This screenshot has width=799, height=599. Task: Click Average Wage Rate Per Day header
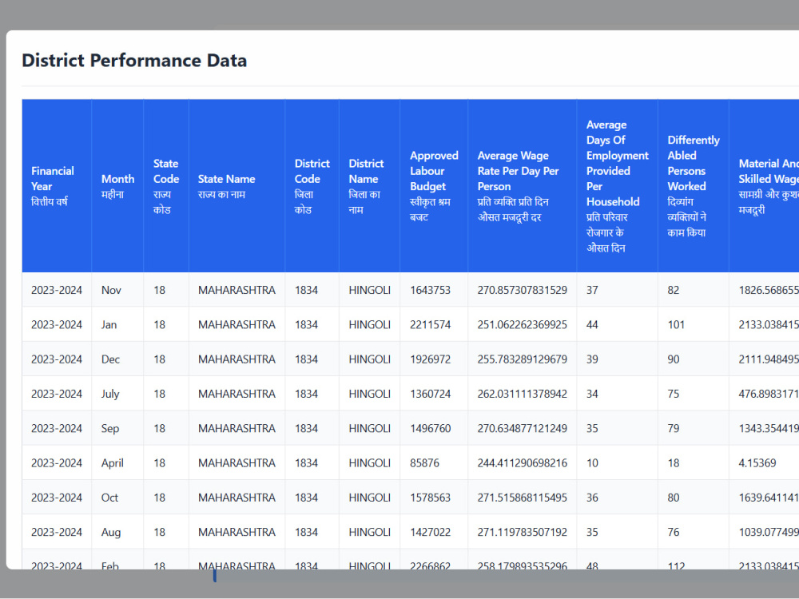pyautogui.click(x=523, y=186)
